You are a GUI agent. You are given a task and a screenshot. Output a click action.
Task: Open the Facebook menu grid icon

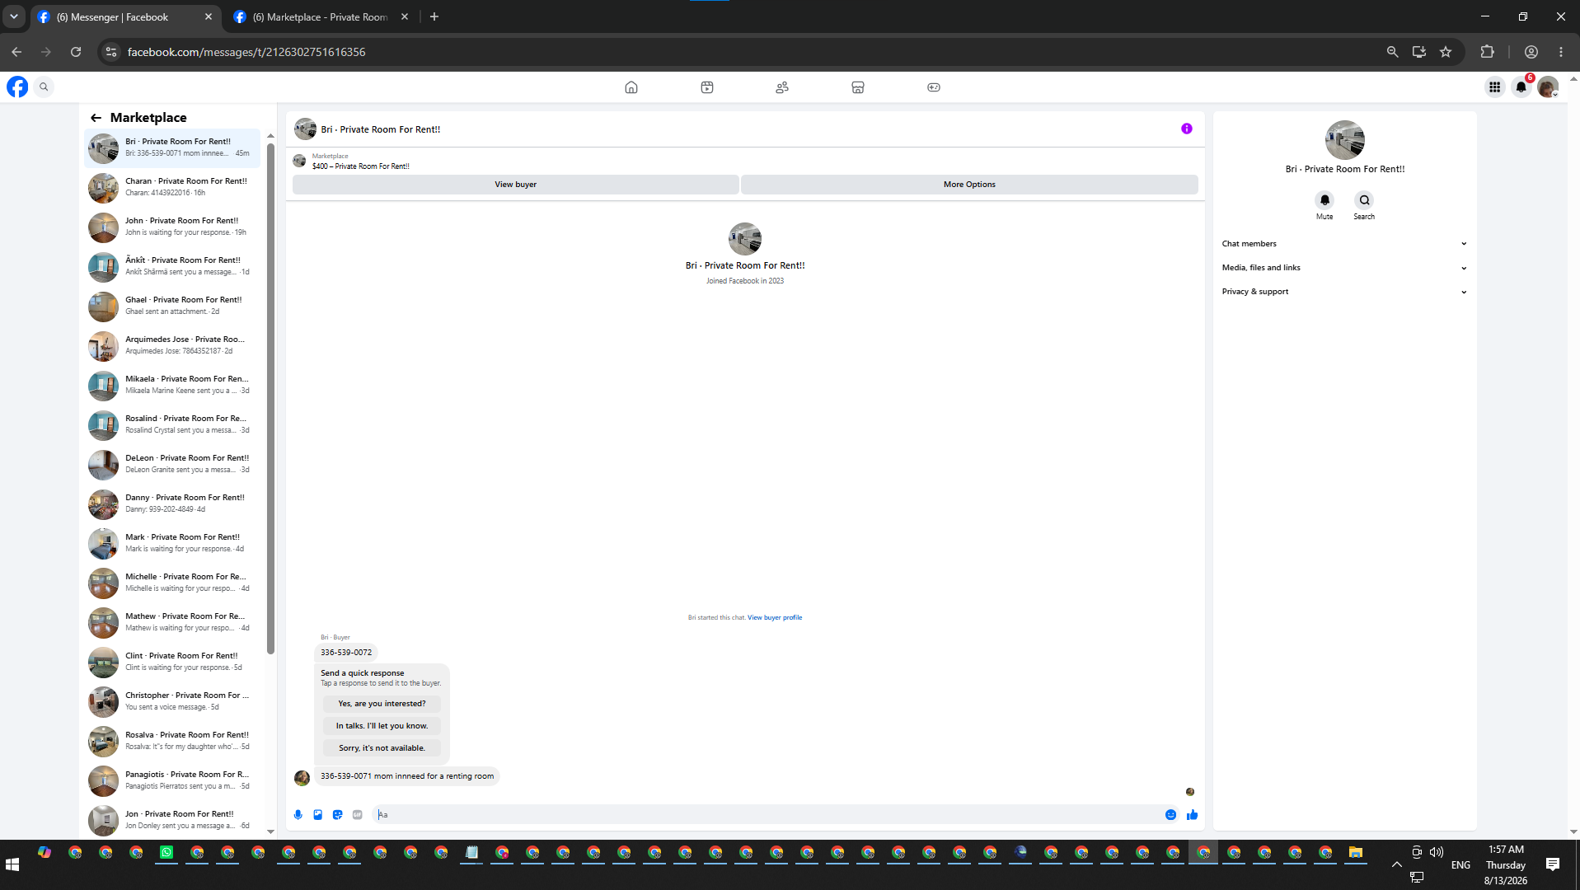(x=1494, y=87)
